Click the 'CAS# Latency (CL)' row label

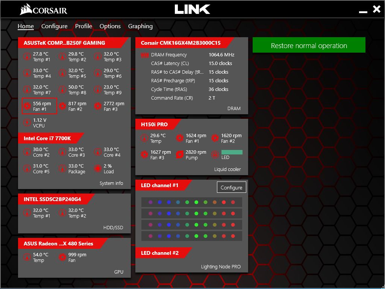pos(170,63)
